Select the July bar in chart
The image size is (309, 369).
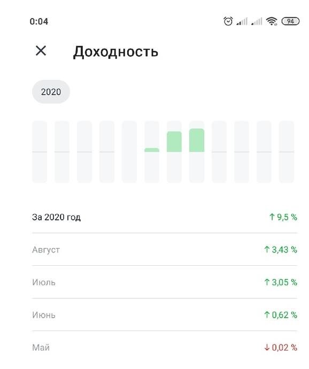tap(174, 152)
